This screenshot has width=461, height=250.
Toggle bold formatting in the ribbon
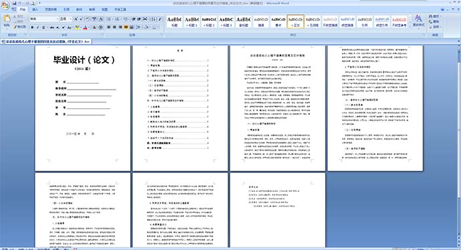click(x=32, y=27)
